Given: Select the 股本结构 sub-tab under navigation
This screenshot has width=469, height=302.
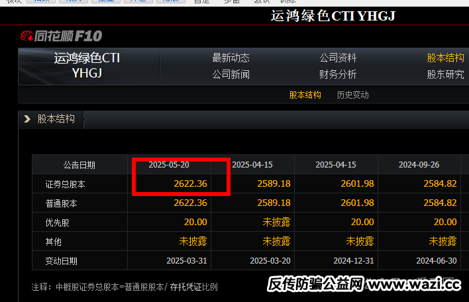Looking at the screenshot, I should coord(305,95).
